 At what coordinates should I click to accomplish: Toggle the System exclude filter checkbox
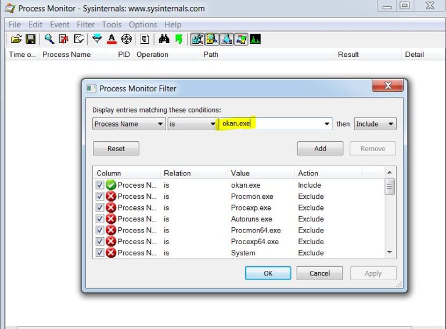point(99,253)
